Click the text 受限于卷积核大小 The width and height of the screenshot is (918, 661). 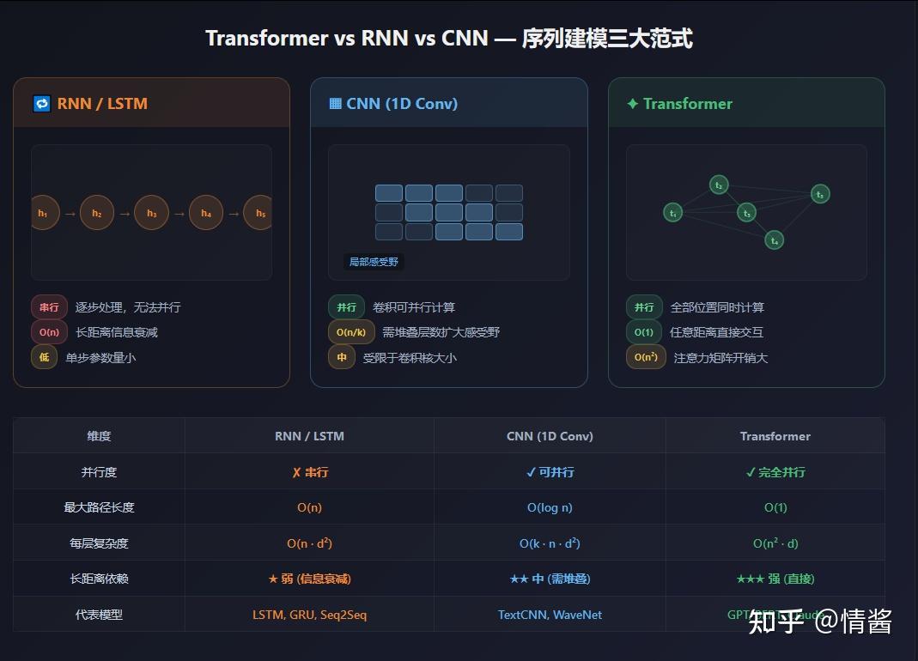coord(410,358)
